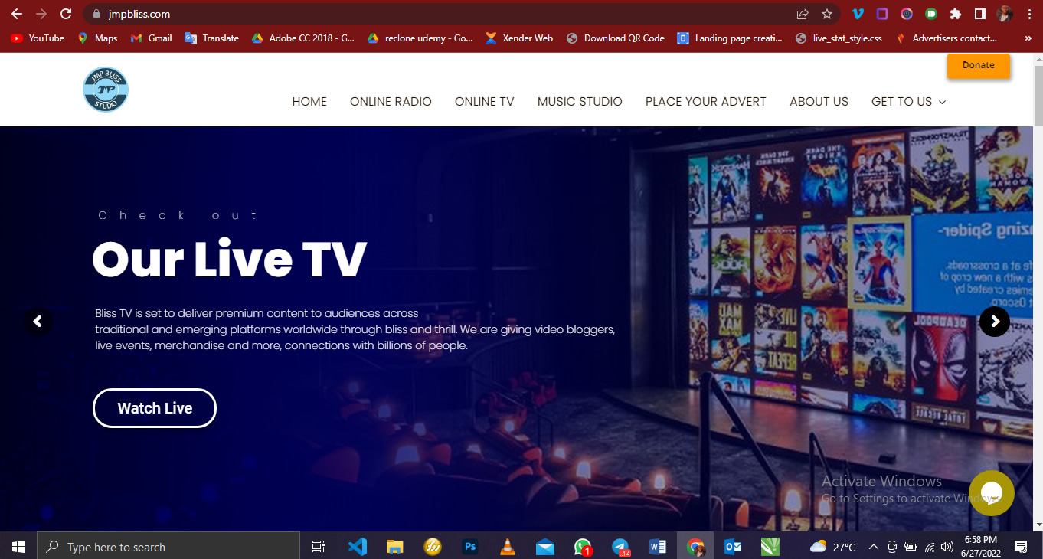Open the ONLINE RADIO menu item

coord(391,101)
